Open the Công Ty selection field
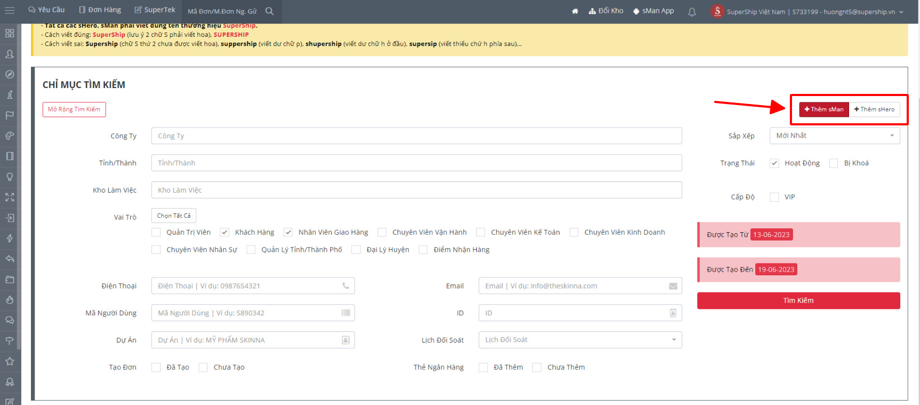 [x=417, y=136]
